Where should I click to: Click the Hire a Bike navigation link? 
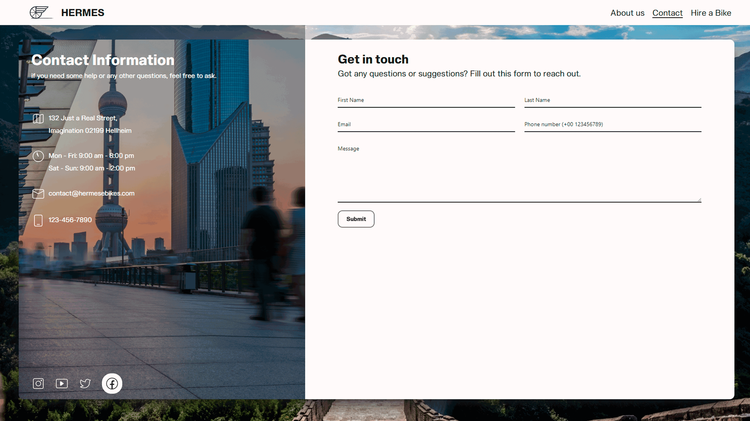click(x=711, y=13)
